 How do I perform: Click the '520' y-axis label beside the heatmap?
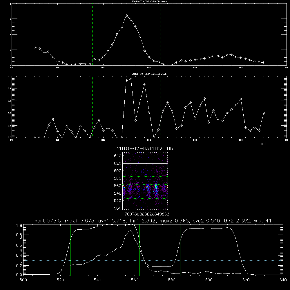click(118, 201)
